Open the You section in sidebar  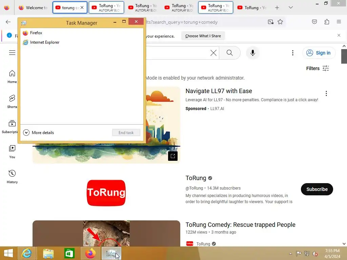12,152
